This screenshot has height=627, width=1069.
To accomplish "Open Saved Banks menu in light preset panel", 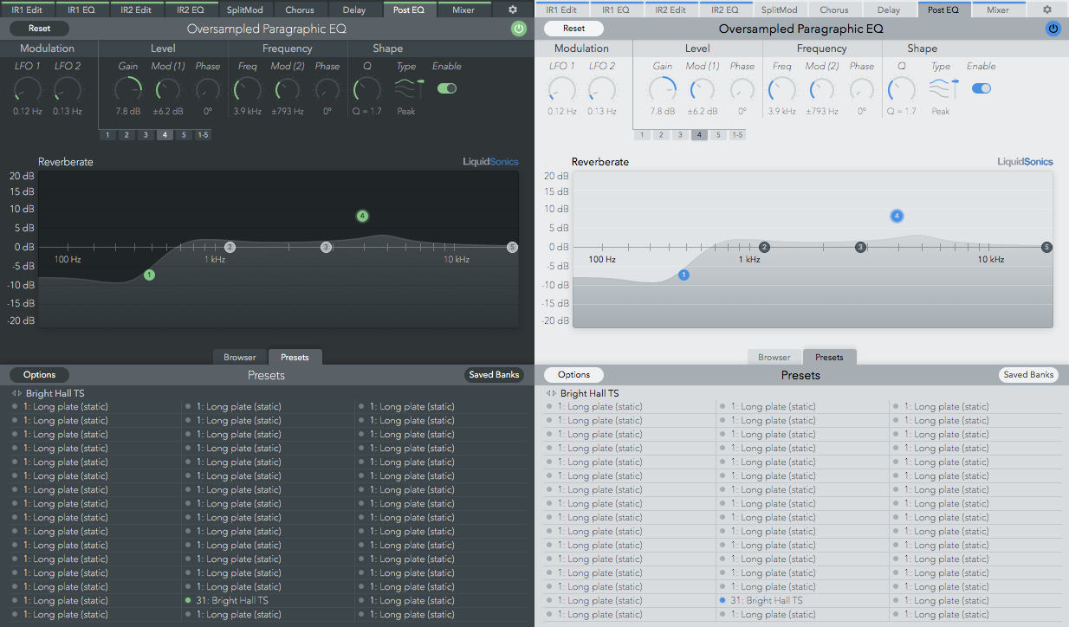I will 1028,375.
